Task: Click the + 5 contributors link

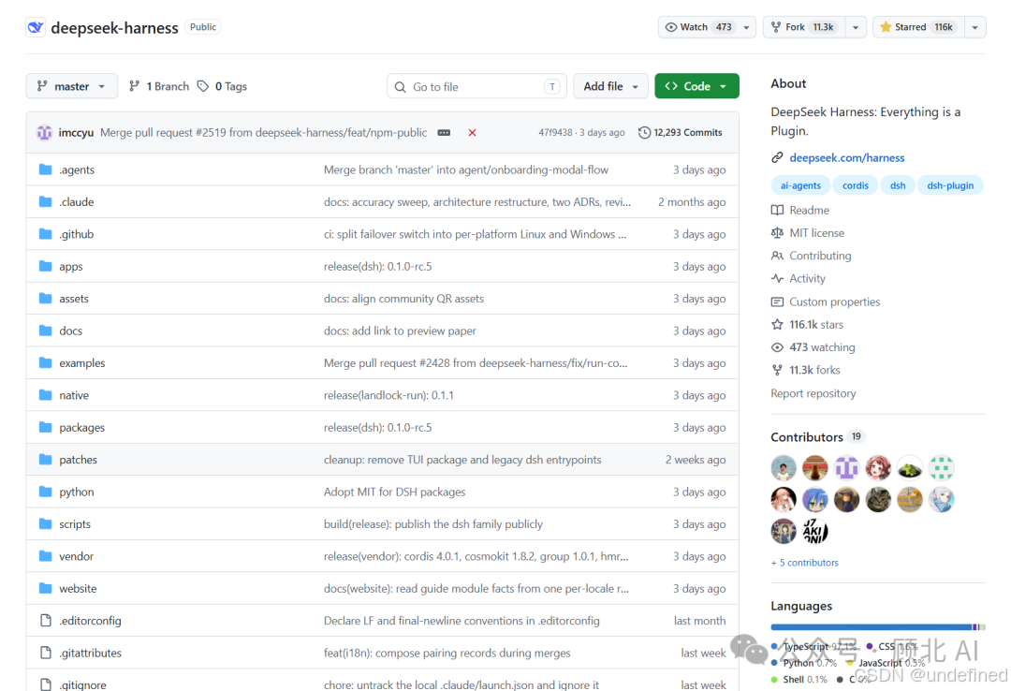Action: point(805,563)
